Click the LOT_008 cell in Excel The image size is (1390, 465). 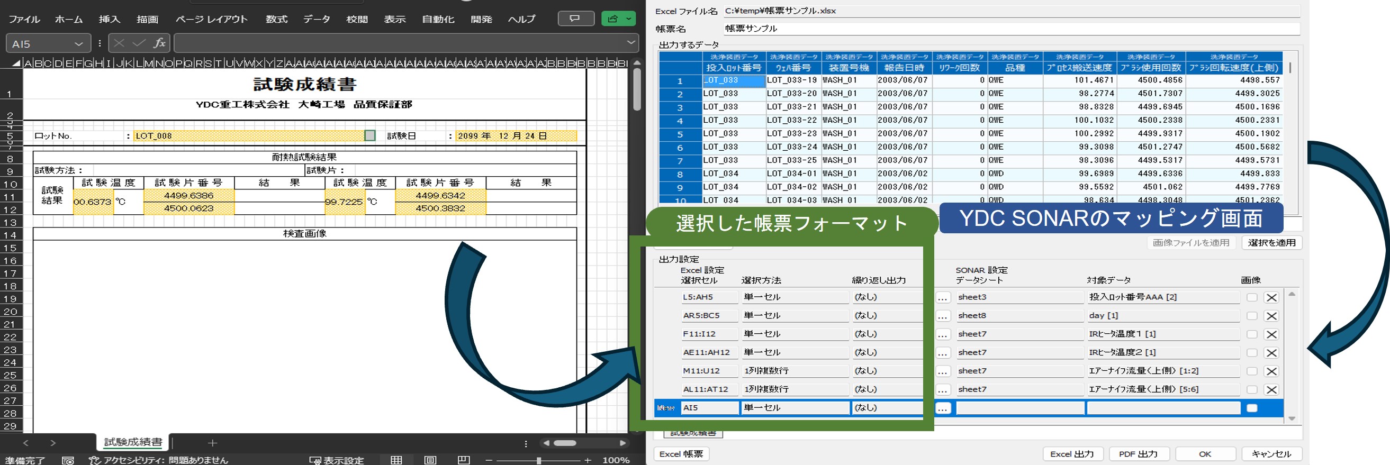249,136
